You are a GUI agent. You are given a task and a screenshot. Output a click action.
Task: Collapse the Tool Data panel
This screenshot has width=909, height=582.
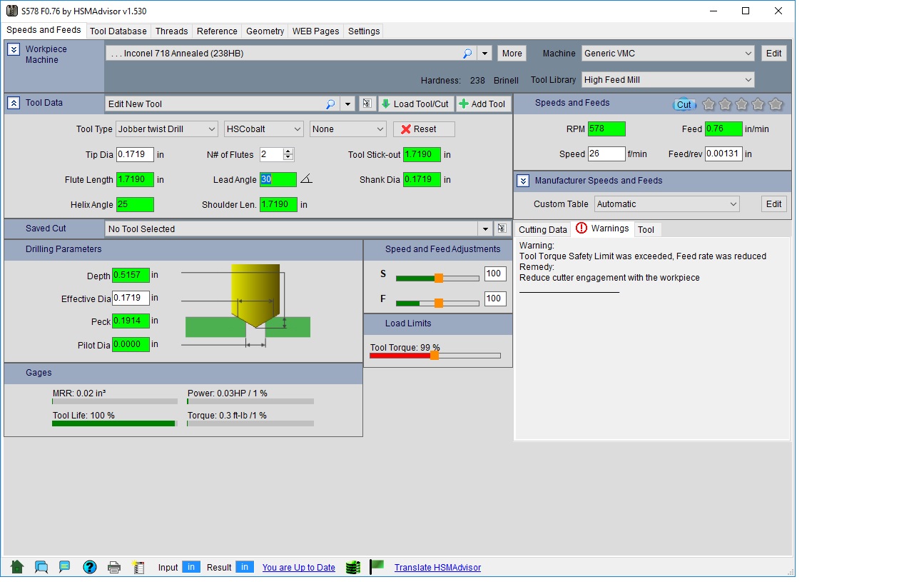(14, 103)
